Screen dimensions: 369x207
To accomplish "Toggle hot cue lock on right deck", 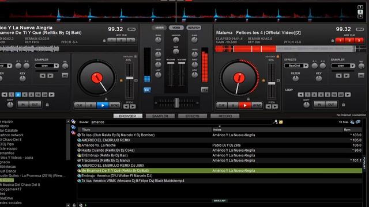I will click(x=333, y=41).
